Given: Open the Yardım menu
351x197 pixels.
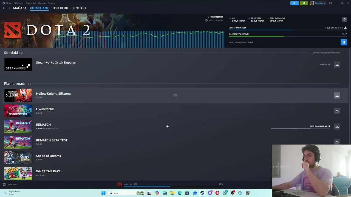Looking at the screenshot, I should (x=52, y=3).
